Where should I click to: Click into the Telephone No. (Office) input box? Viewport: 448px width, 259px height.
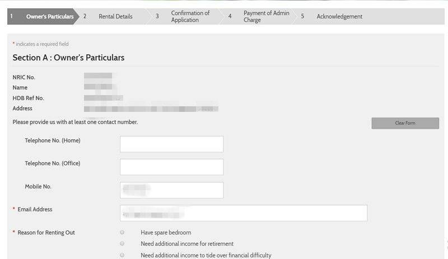pyautogui.click(x=171, y=167)
